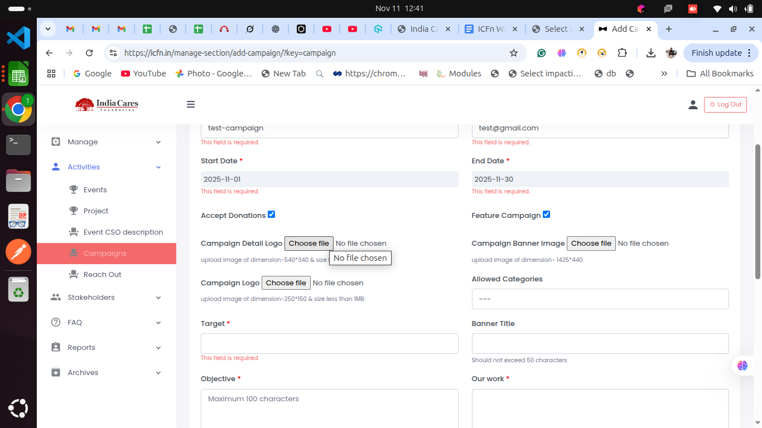The image size is (762, 428).
Task: Select Events in the sidebar
Action: [x=95, y=190]
